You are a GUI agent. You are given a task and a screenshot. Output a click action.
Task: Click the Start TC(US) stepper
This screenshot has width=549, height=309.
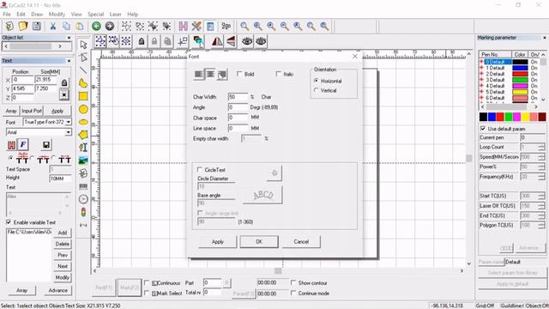[x=541, y=196]
